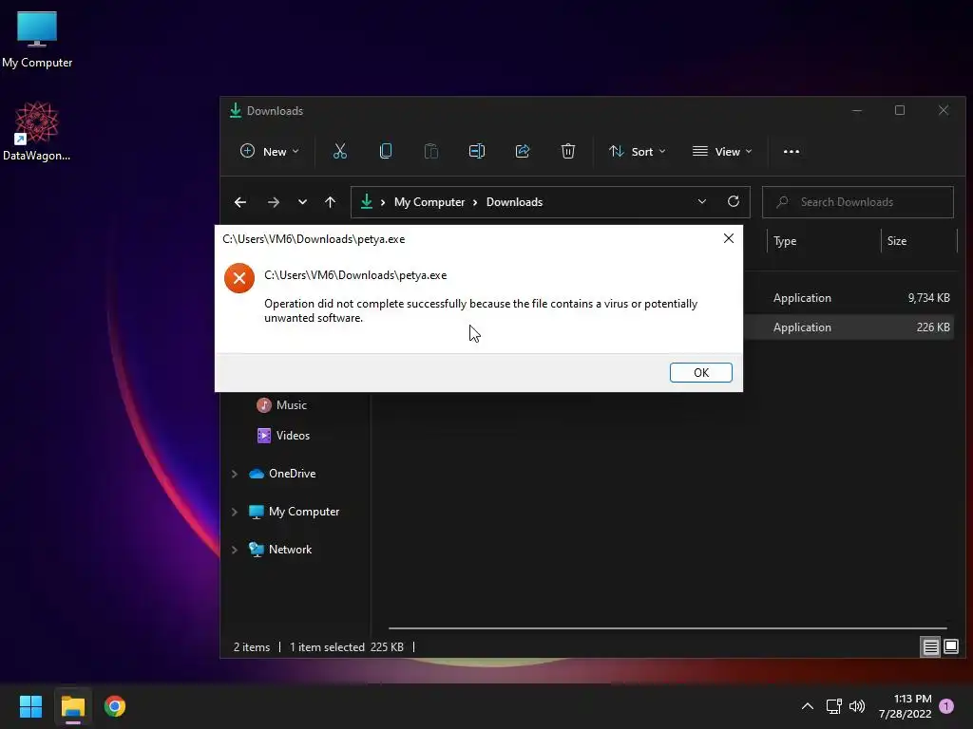Expand the OneDrive tree node
Image resolution: width=973 pixels, height=729 pixels.
coord(235,474)
